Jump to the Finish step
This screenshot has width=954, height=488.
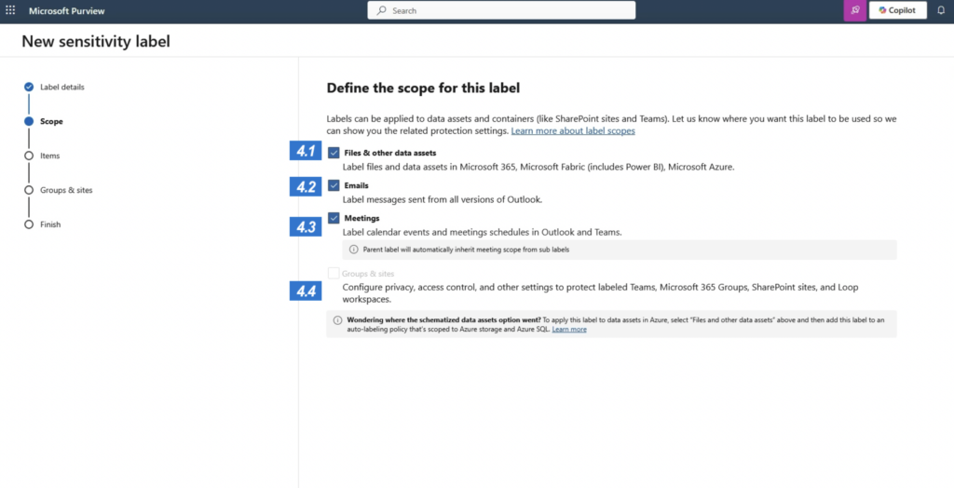tap(50, 224)
